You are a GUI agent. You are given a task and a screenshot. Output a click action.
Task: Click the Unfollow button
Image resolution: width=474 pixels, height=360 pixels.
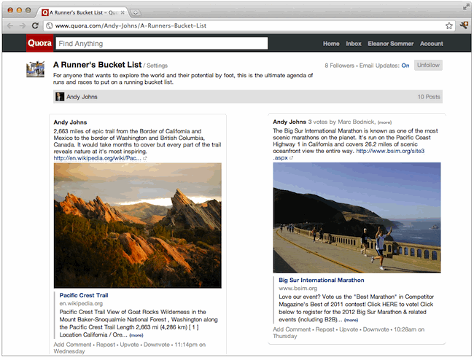click(x=428, y=66)
